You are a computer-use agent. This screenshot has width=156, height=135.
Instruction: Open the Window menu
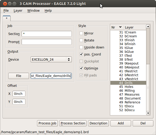(x=33, y=11)
